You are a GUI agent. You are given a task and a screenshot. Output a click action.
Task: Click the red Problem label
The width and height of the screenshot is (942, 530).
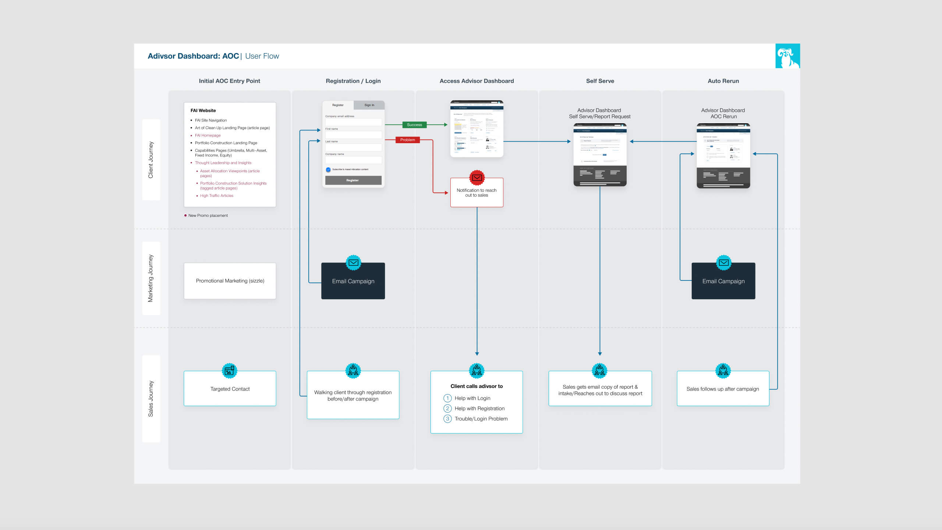(x=407, y=140)
